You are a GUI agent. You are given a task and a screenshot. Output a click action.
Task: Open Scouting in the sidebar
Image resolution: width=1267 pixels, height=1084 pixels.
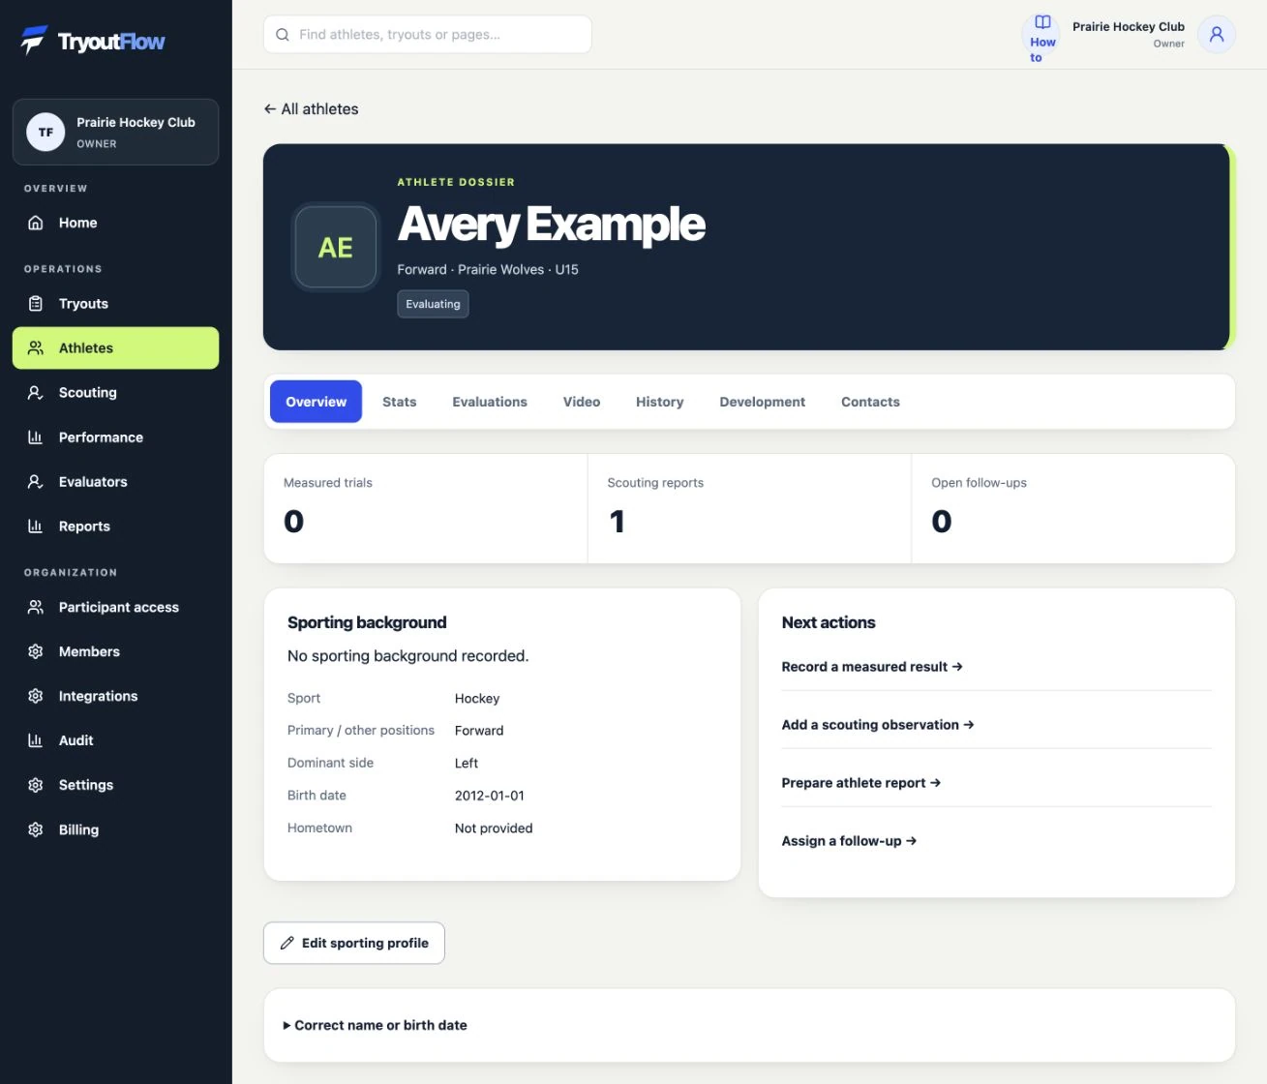[x=115, y=393]
